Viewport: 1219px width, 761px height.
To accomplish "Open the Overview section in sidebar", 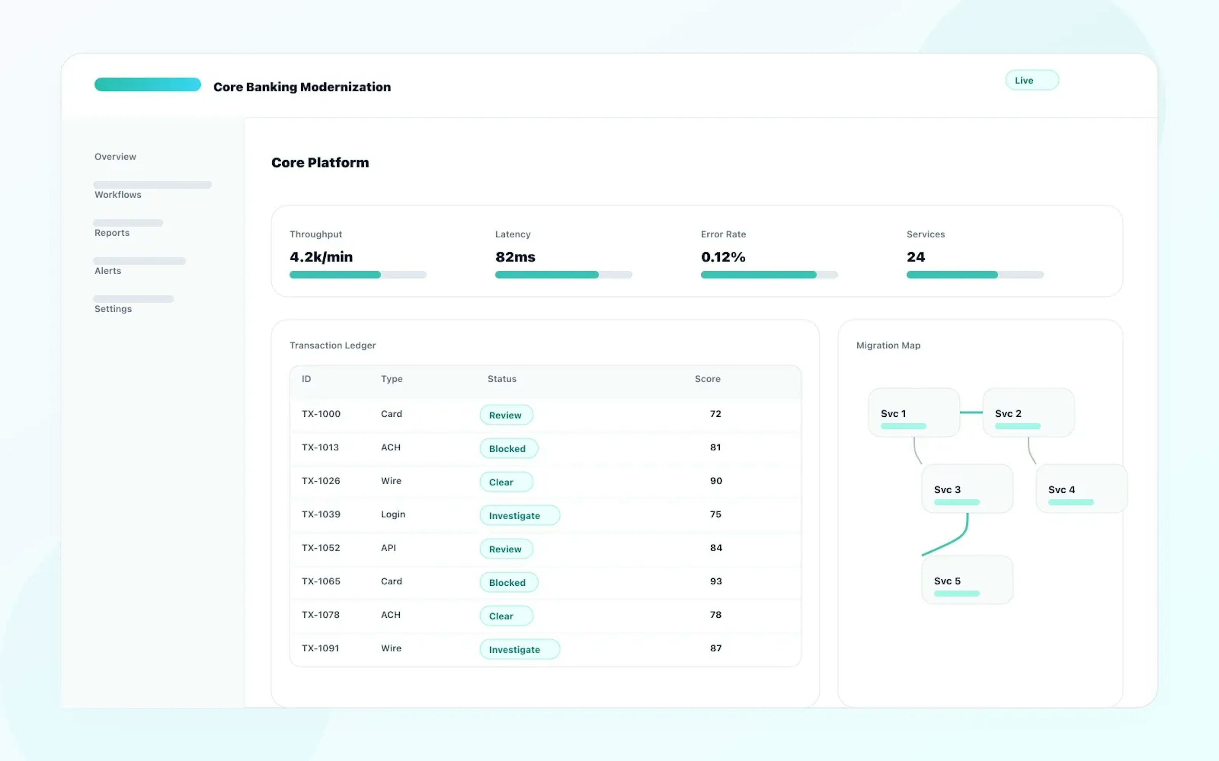I will point(115,157).
